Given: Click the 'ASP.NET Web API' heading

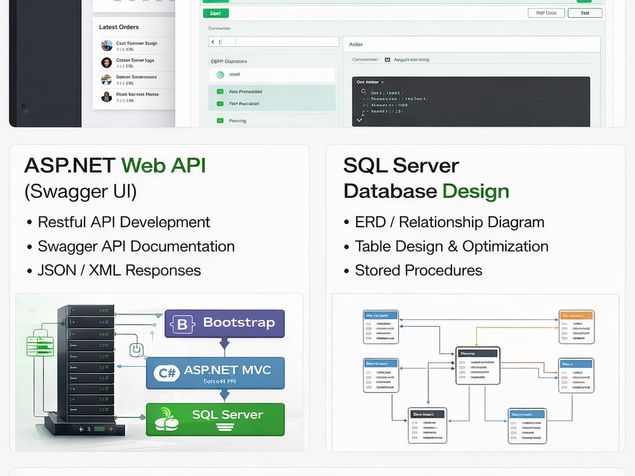Looking at the screenshot, I should [115, 166].
